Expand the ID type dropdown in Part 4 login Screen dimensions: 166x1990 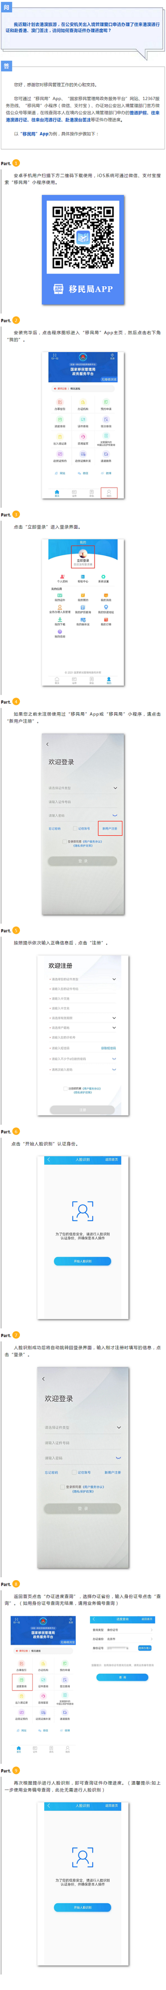[x=115, y=788]
